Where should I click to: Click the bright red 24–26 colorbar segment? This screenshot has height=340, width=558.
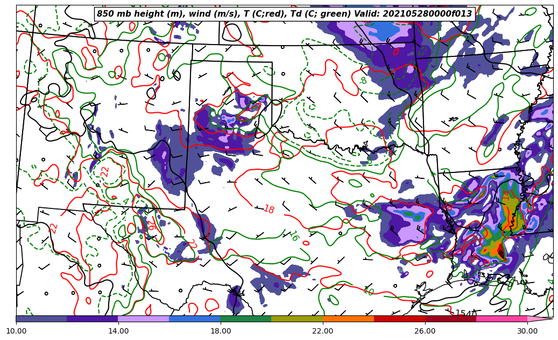[x=399, y=319]
